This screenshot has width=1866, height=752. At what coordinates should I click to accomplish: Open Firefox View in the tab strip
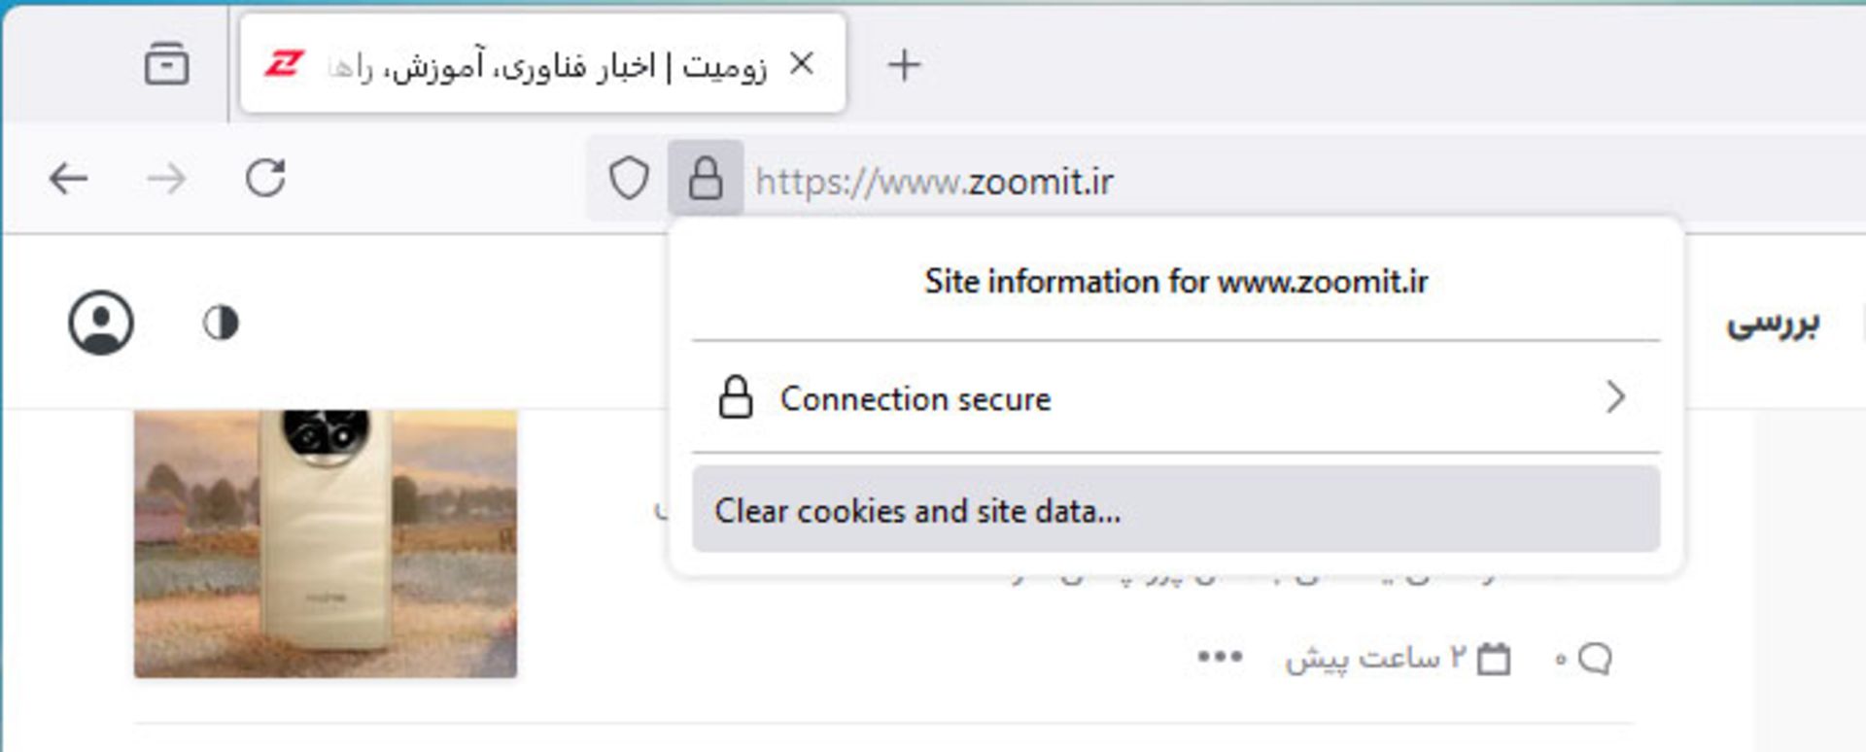pyautogui.click(x=170, y=64)
